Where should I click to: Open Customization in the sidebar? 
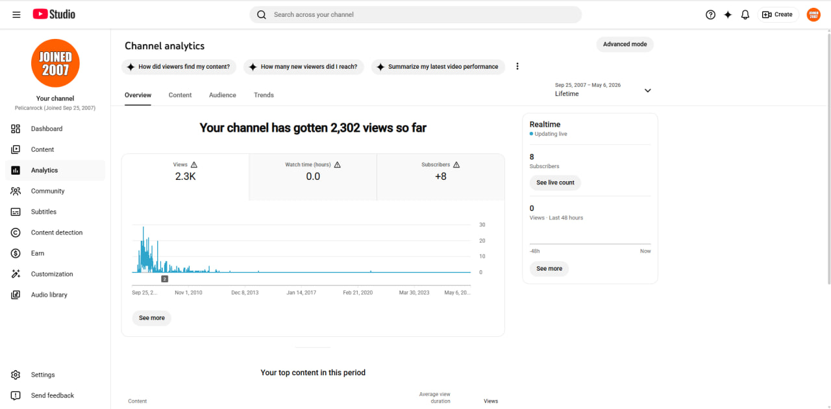point(55,274)
